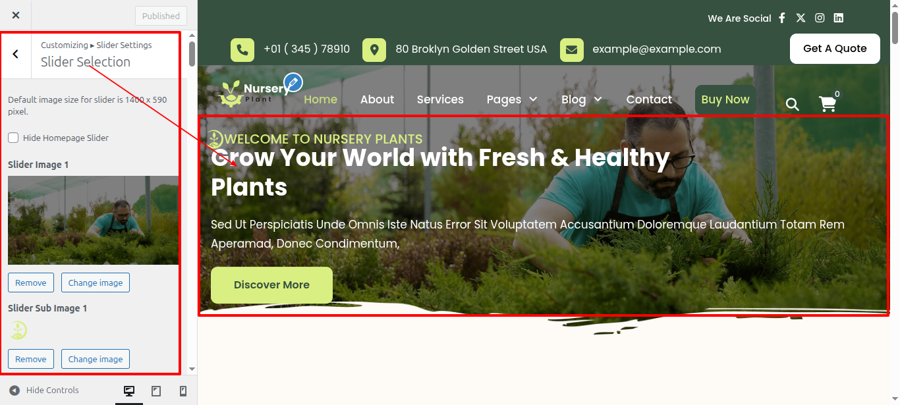Enable Hide Homepage Slider checkbox
Viewport: 900px width, 405px height.
(13, 138)
